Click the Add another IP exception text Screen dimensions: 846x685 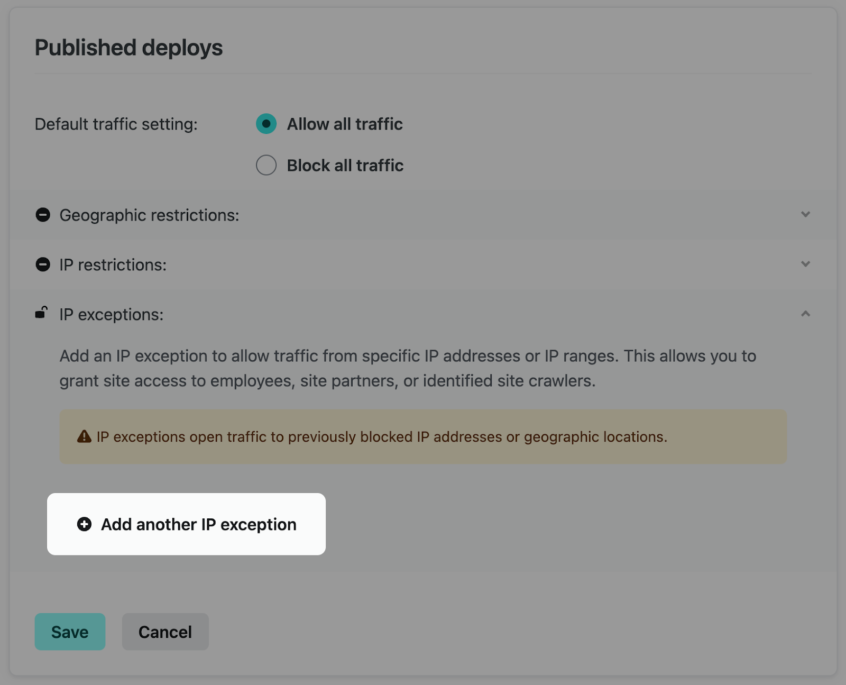coord(199,524)
